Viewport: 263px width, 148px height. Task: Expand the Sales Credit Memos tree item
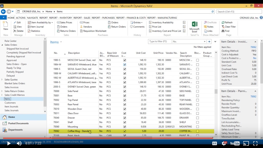click(x=2, y=95)
